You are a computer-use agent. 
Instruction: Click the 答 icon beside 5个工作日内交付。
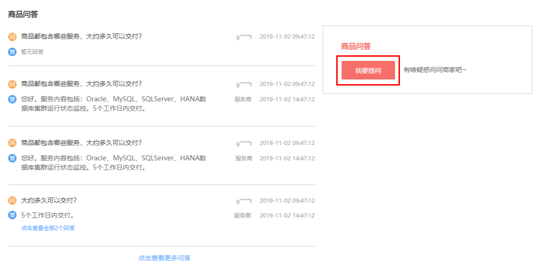13,215
